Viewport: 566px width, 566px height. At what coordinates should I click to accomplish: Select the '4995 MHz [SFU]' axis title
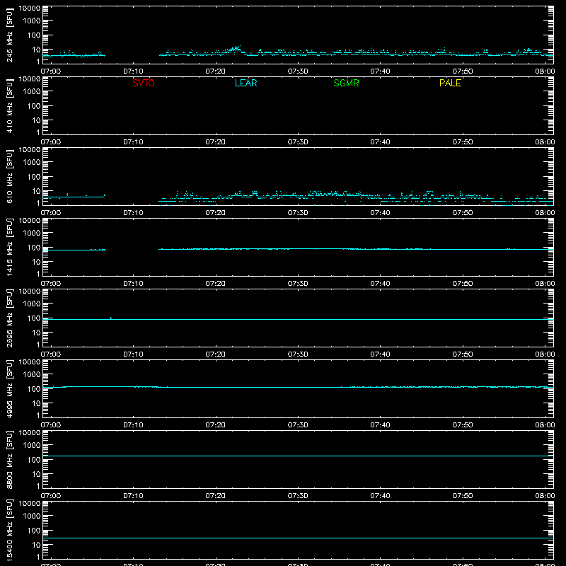tap(10, 388)
